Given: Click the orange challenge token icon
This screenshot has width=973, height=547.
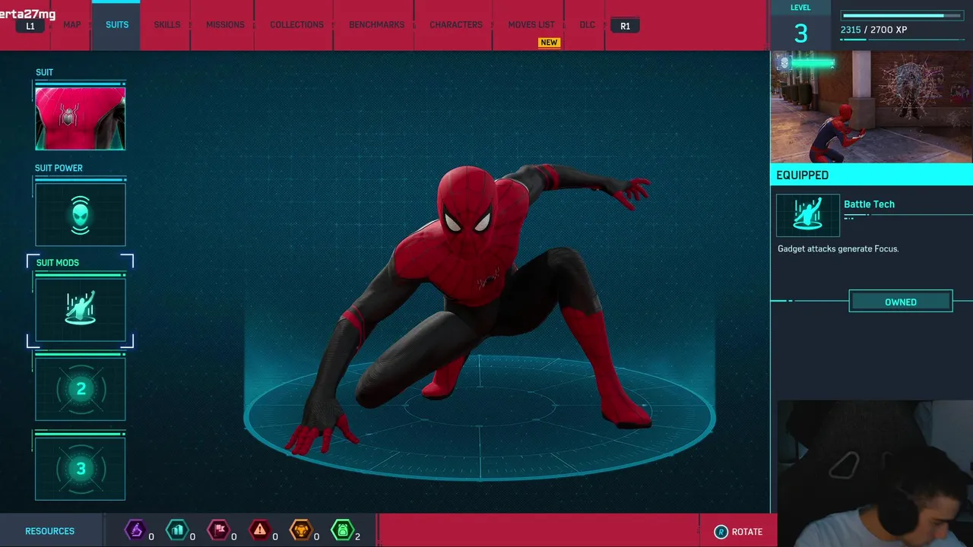Looking at the screenshot, I should 301,530.
